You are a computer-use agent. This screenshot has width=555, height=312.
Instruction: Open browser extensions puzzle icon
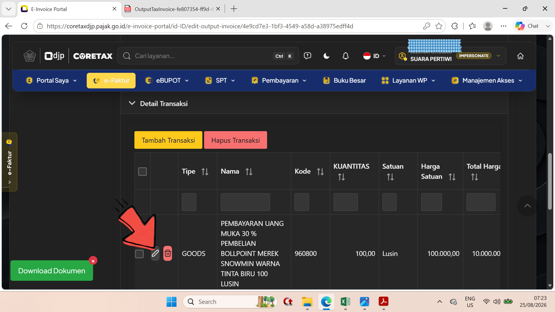[454, 26]
